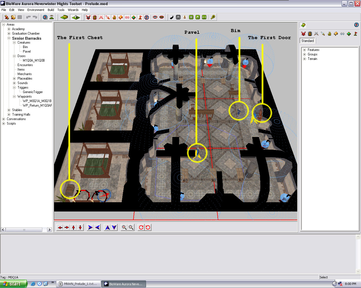Select door M1Q0A_M1Q0B in tree

(34, 60)
